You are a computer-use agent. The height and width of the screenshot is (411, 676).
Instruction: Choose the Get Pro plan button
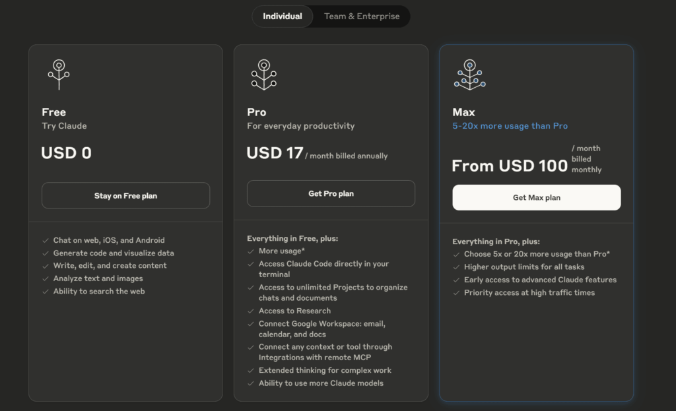(331, 193)
